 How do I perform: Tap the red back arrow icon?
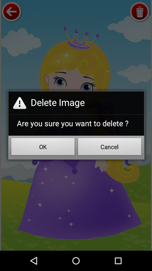(x=11, y=12)
